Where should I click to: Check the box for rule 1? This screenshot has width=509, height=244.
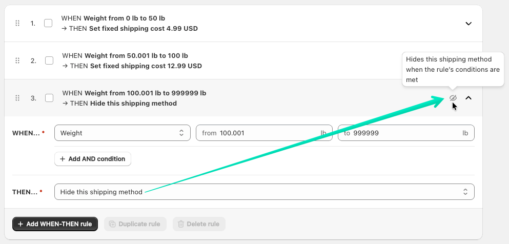tap(48, 24)
